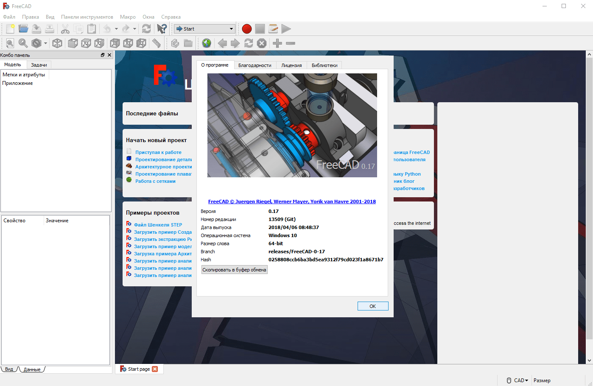Expand the draw style dropdown arrow

pyautogui.click(x=45, y=43)
